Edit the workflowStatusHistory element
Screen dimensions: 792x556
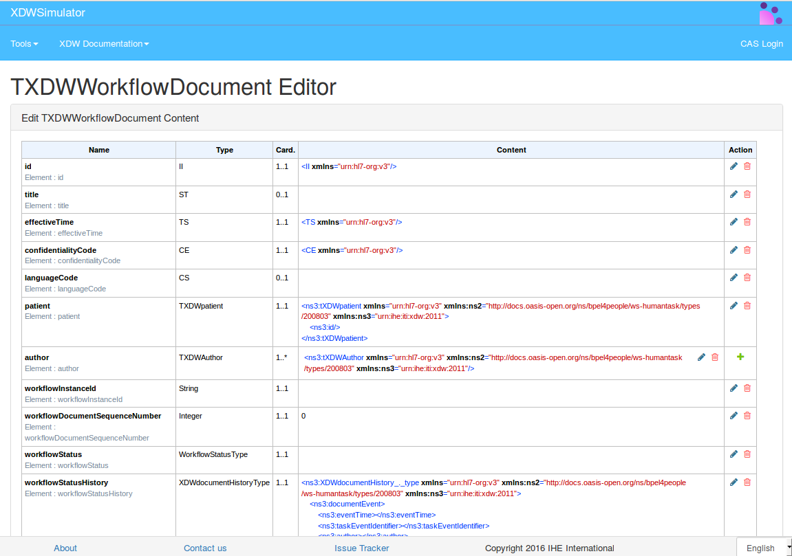(734, 482)
